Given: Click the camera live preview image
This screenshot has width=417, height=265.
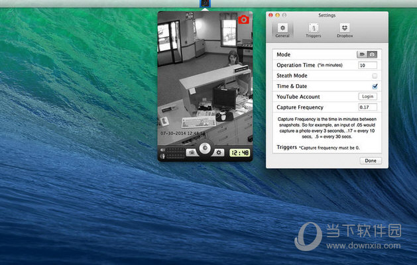Looking at the screenshot, I should point(205,78).
